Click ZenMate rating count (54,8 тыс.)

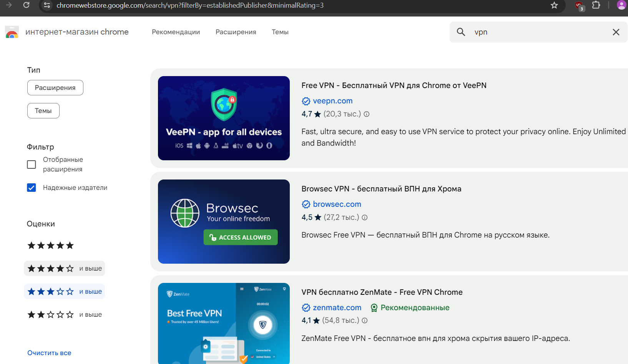click(x=341, y=321)
